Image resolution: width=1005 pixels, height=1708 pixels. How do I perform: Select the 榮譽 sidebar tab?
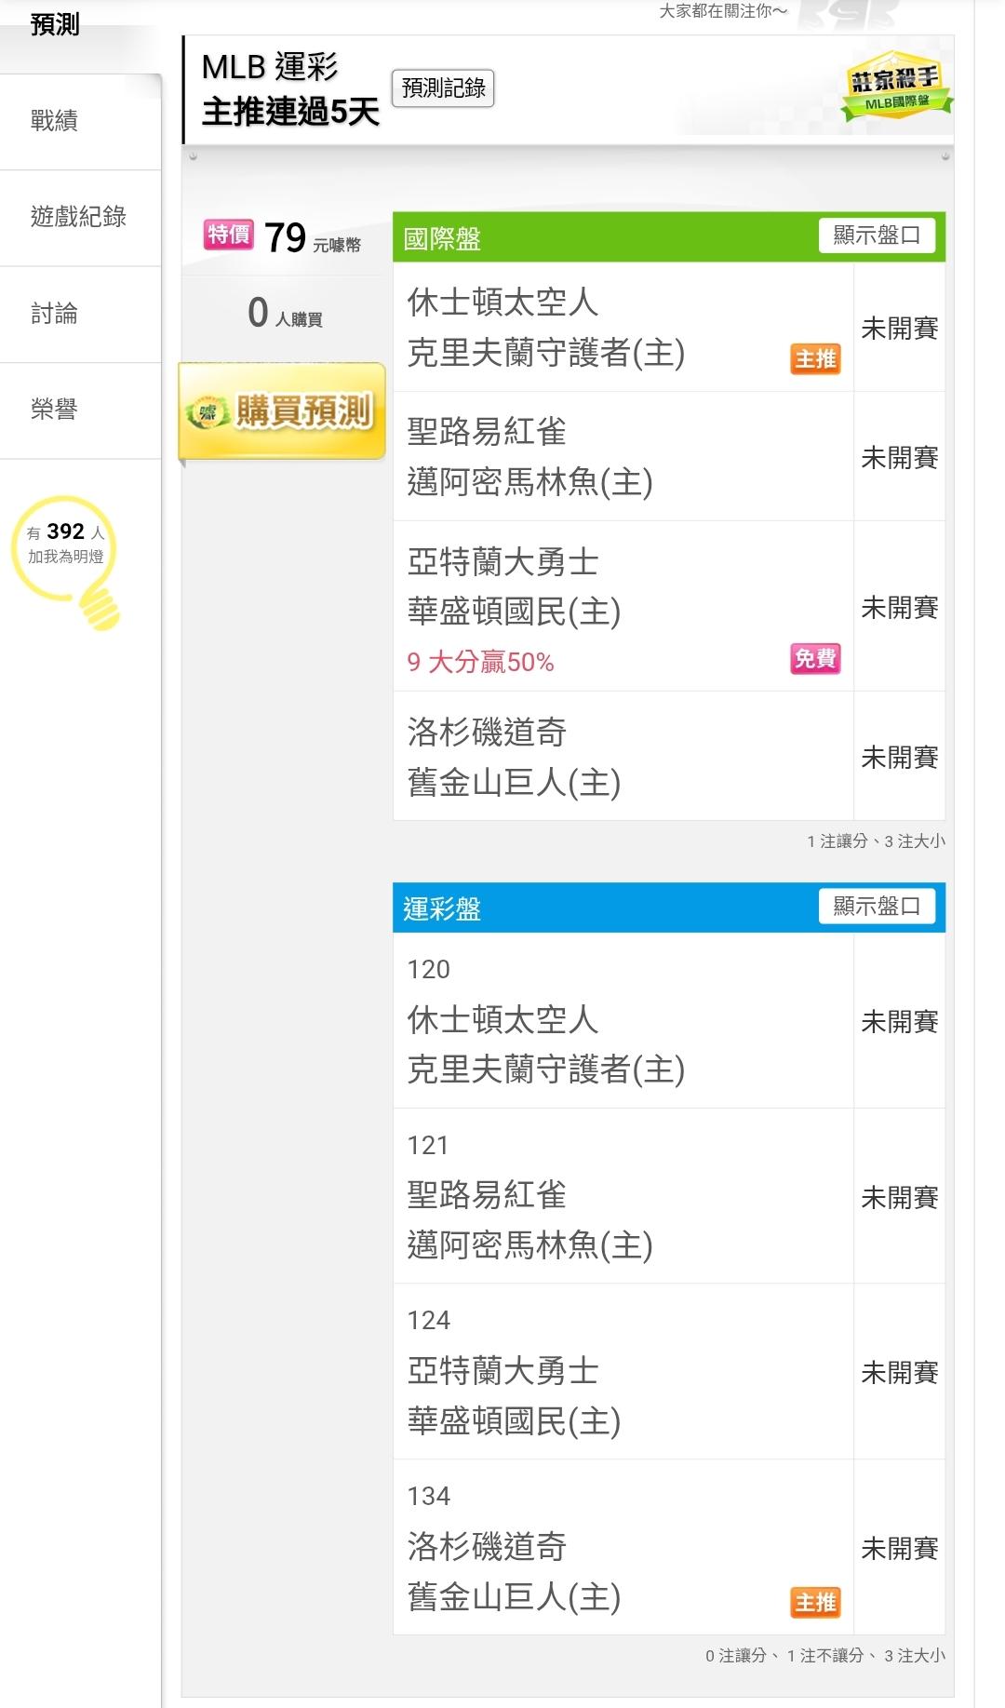click(x=54, y=410)
